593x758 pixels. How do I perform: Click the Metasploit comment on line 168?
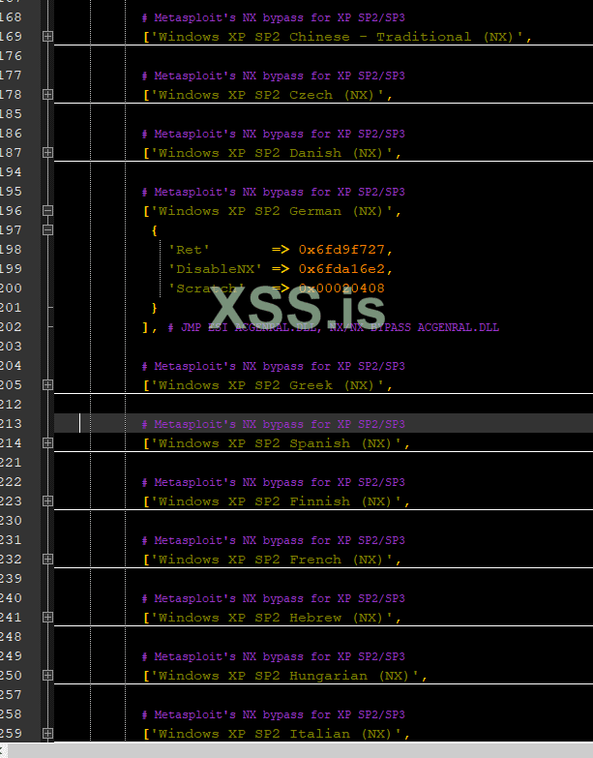[274, 17]
